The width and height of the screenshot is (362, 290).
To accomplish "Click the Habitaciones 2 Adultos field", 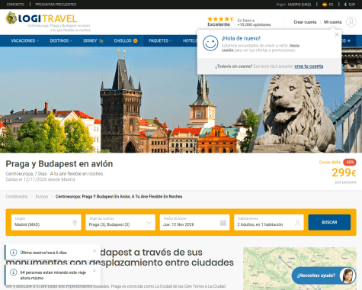I will 269,222.
